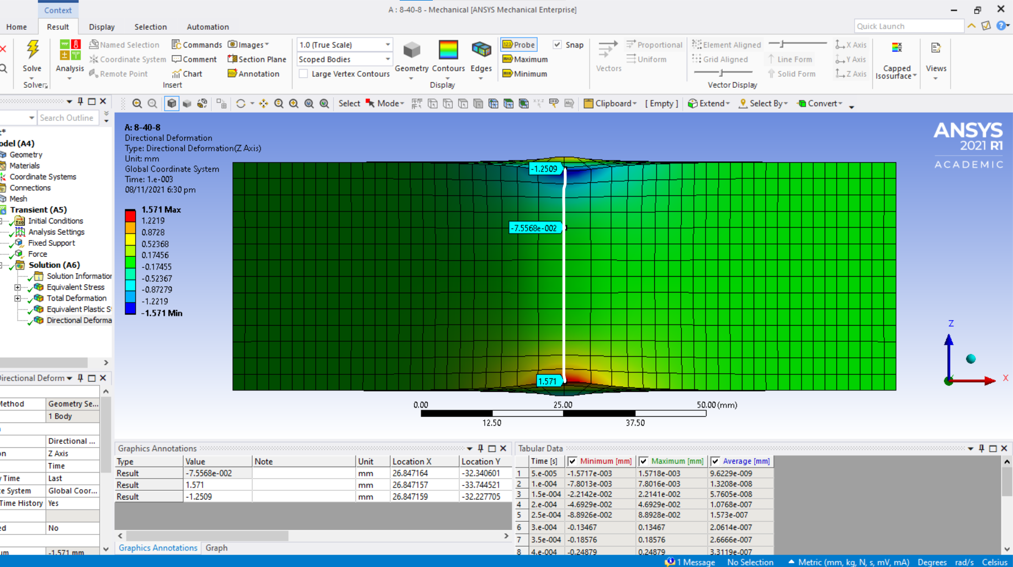
Task: Click the red color band in legend
Action: [130, 215]
